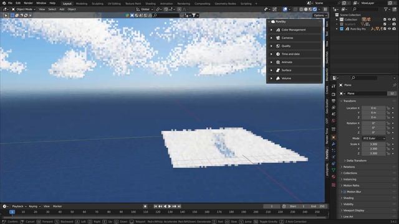Select the Tweak tool arrow icon
Screen dimensions: 399x224
click(6, 16)
